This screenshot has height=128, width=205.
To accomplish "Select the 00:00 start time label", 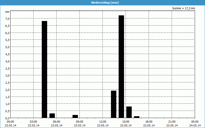I will coord(11,122).
